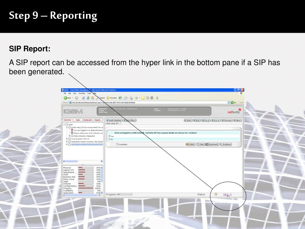Click the Evidence button
The width and height of the screenshot is (305, 229).
pyautogui.click(x=226, y=144)
